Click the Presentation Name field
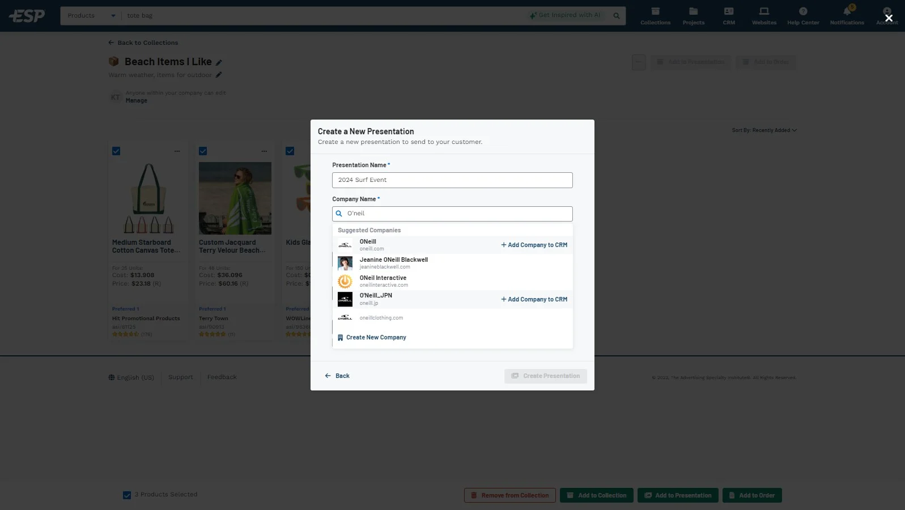 tap(452, 180)
